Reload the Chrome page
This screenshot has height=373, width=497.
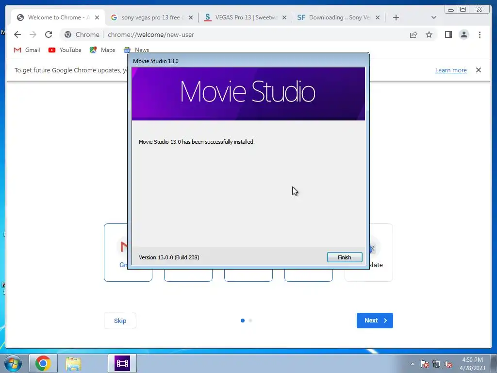click(49, 34)
